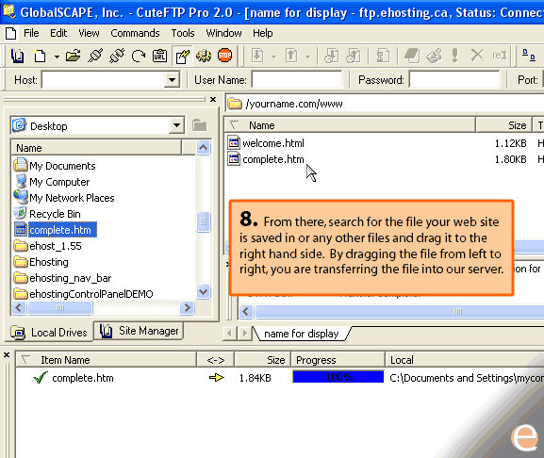Screen dimensions: 544x458
Task: Click the New document toolbar icon
Action: (40, 56)
